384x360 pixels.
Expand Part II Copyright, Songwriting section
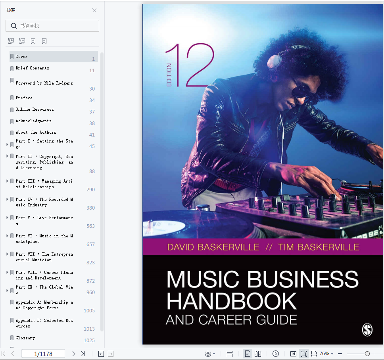[x=8, y=156]
